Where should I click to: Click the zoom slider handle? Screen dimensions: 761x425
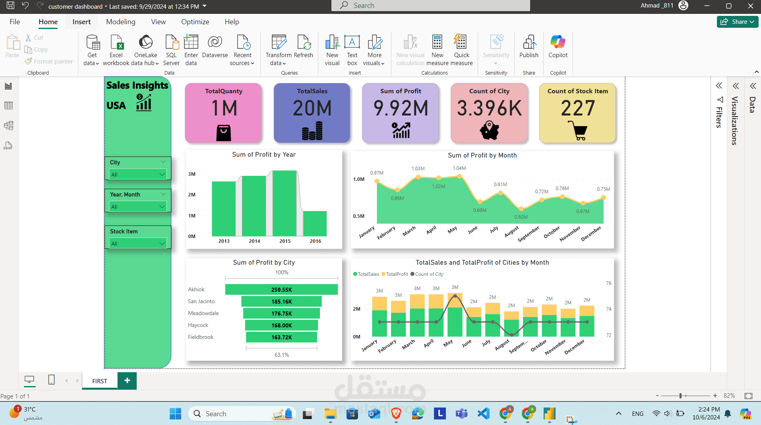click(x=681, y=396)
